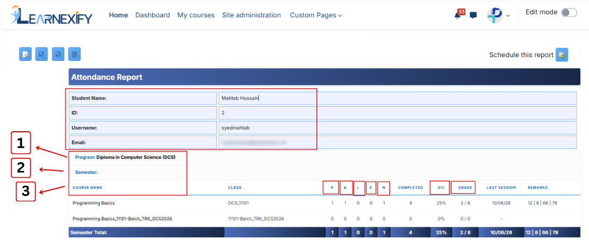Image resolution: width=589 pixels, height=240 pixels.
Task: Click the COMPLETED column header
Action: (410, 188)
